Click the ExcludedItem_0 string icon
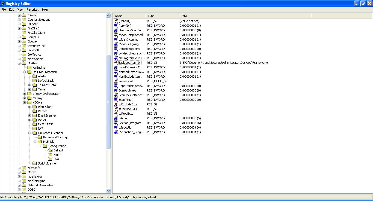The width and height of the screenshot is (373, 201). [116, 63]
